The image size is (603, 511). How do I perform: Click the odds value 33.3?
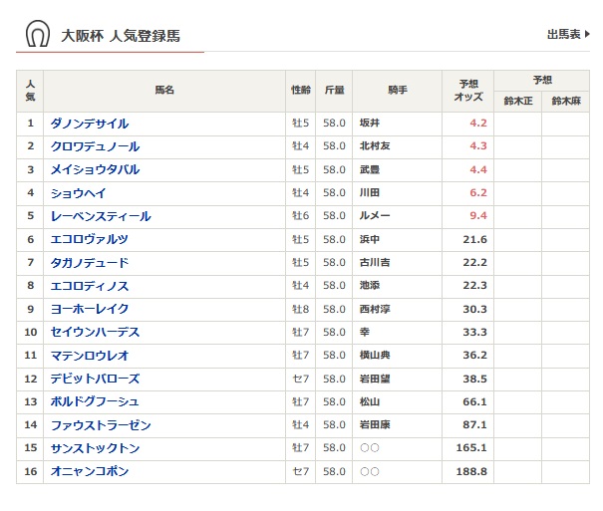475,332
